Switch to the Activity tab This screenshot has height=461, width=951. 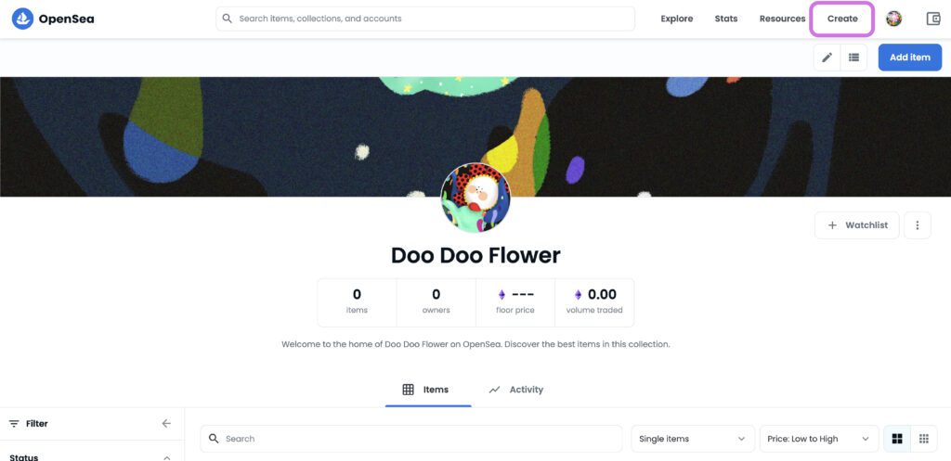[516, 390]
